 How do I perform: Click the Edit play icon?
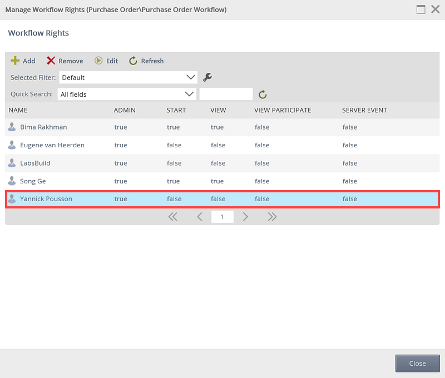coord(98,61)
